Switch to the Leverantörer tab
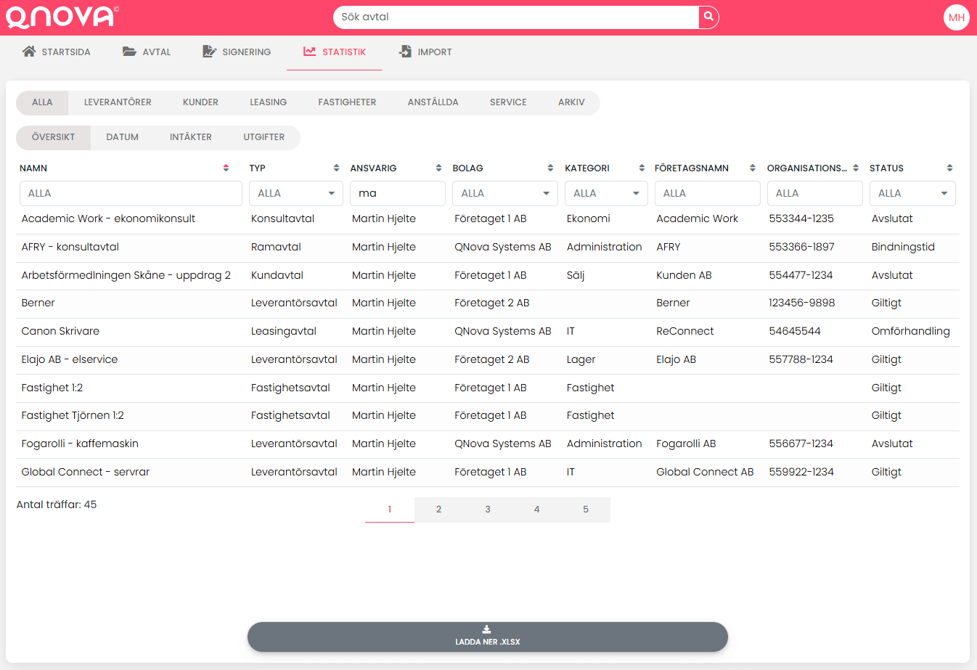 [118, 102]
